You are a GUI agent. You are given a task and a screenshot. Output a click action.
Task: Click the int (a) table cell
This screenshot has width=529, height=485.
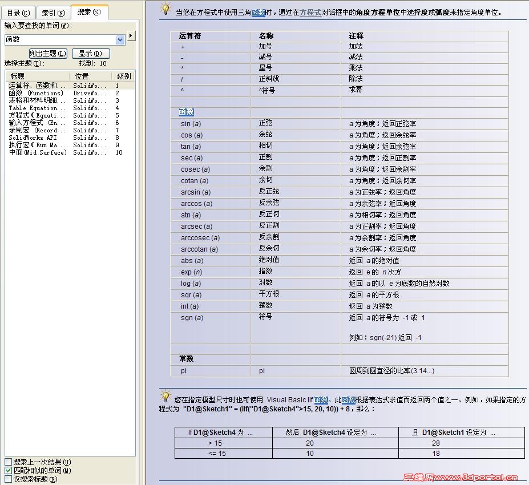coord(211,306)
